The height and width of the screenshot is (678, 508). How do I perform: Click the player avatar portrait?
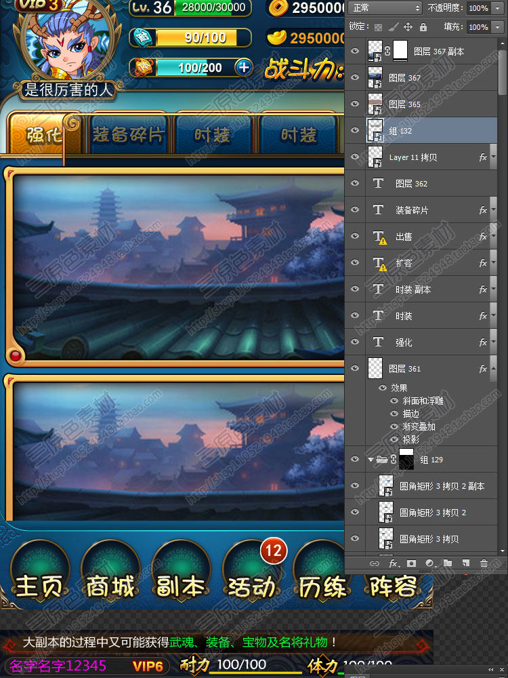(x=66, y=40)
